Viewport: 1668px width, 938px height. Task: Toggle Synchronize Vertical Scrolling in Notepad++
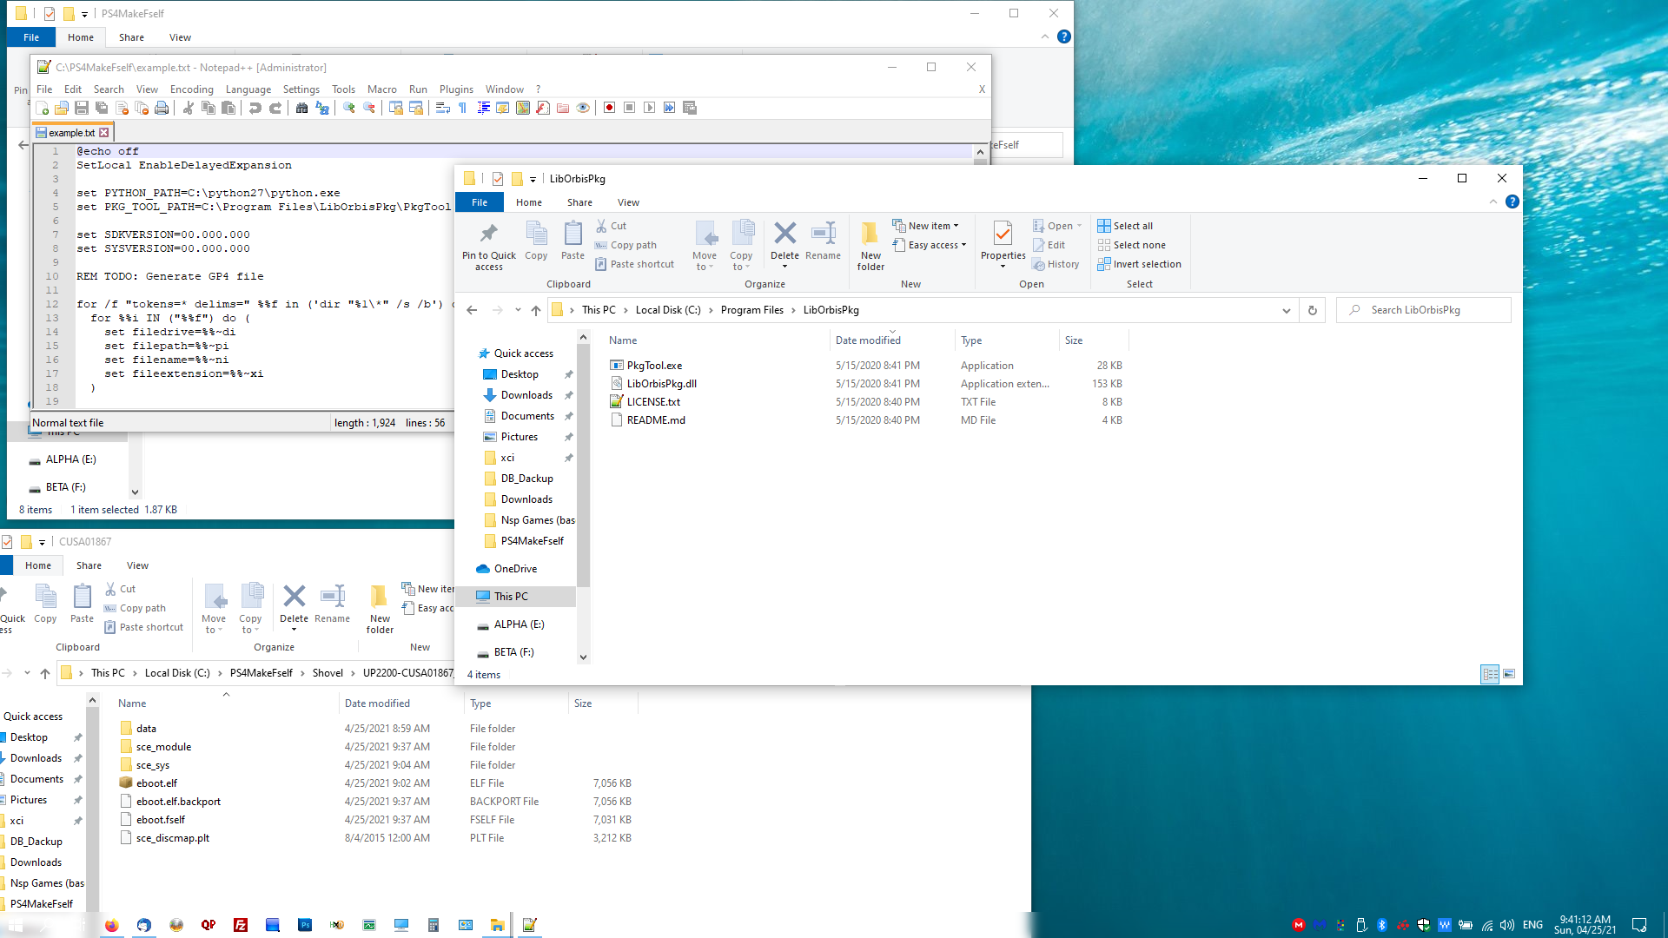coord(395,108)
